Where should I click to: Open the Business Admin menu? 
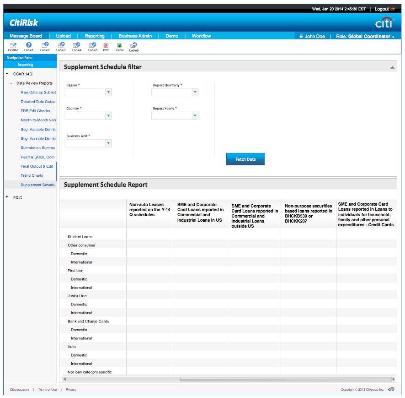(x=135, y=36)
